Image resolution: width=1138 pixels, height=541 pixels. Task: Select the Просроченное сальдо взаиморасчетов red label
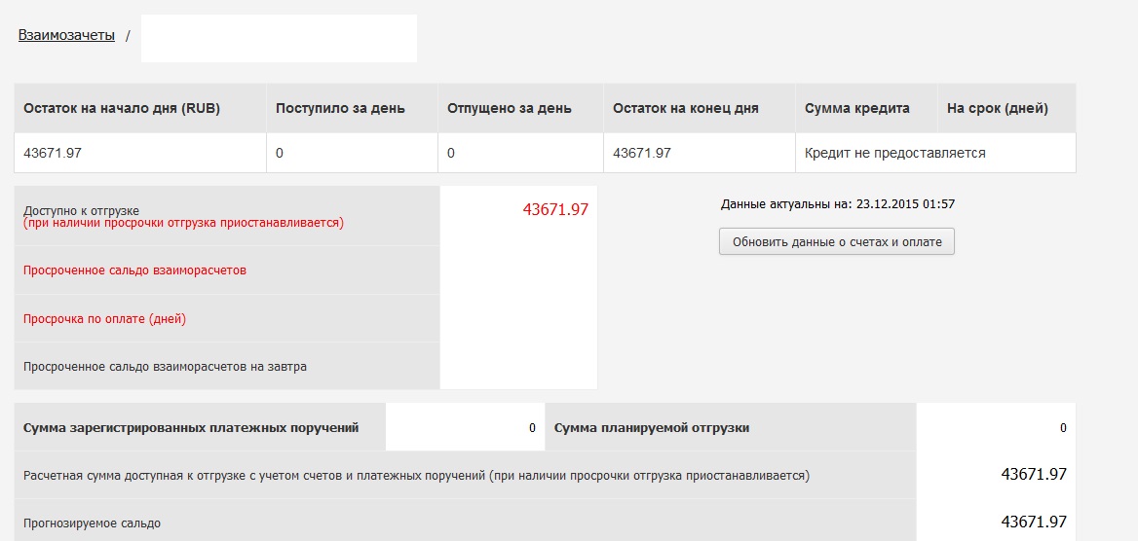(134, 270)
